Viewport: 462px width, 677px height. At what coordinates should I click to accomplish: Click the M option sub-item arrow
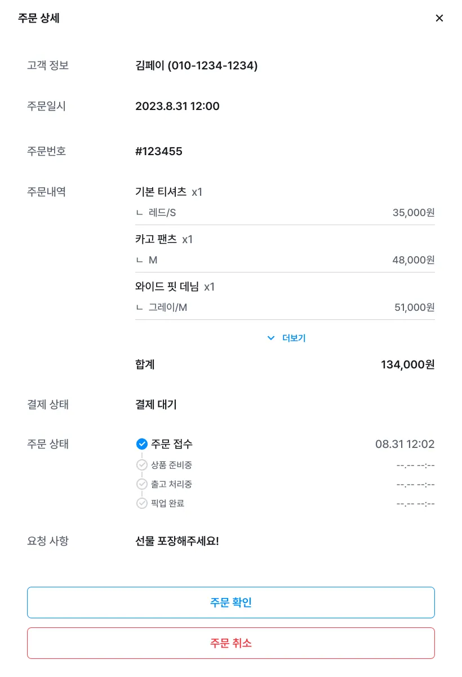point(140,260)
